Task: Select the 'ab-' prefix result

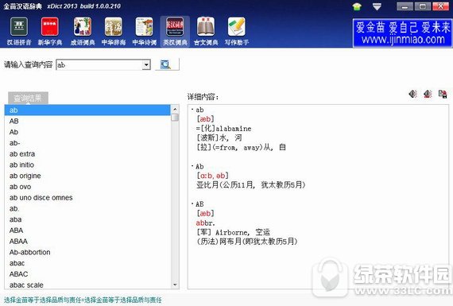Action: coord(87,143)
